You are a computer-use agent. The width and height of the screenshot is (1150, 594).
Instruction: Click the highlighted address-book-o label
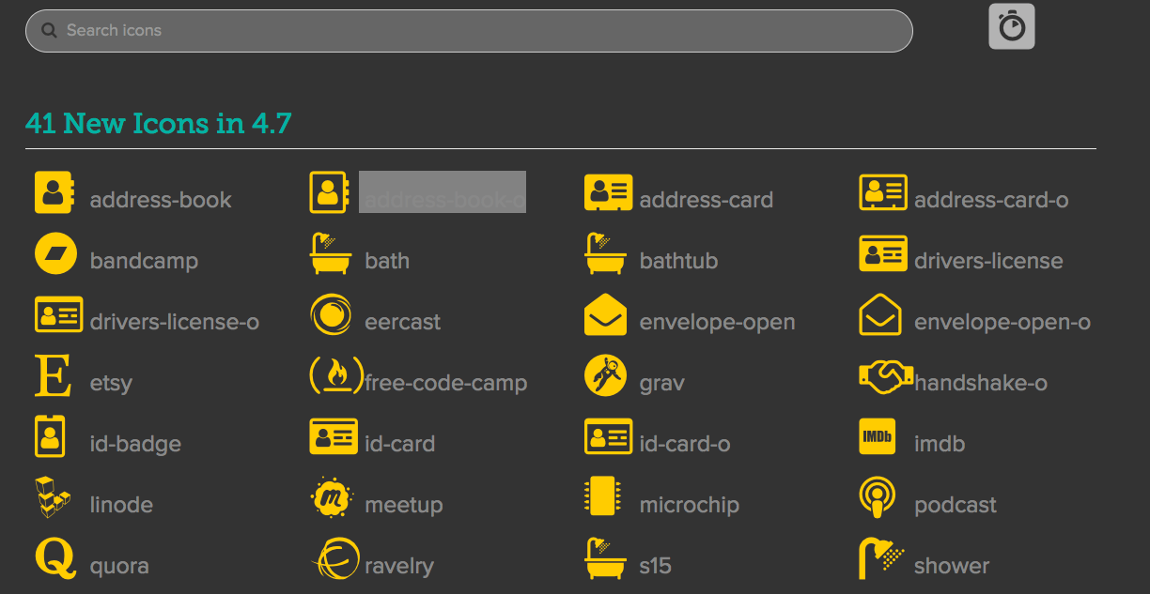pyautogui.click(x=442, y=191)
